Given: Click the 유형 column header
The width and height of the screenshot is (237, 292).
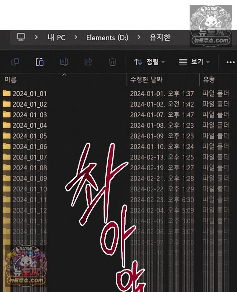Looking at the screenshot, I should pos(209,80).
